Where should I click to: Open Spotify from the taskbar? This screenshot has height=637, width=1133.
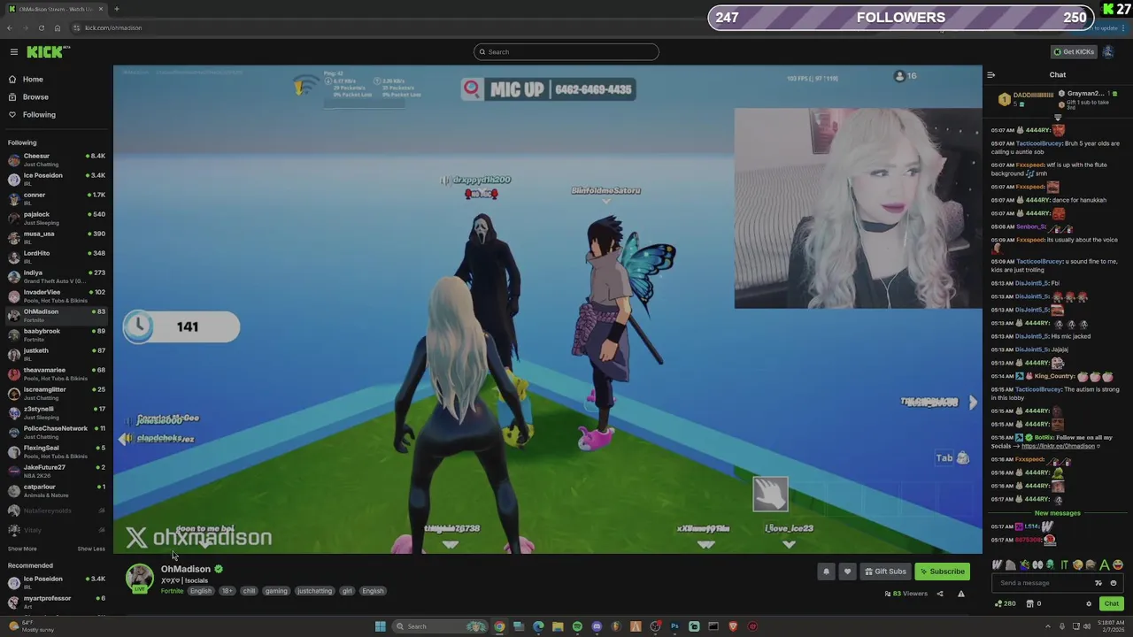click(577, 626)
